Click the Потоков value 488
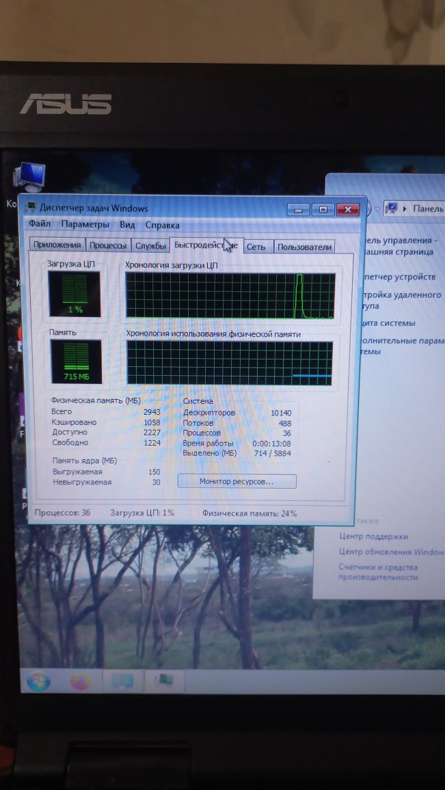This screenshot has width=445, height=790. click(x=285, y=423)
